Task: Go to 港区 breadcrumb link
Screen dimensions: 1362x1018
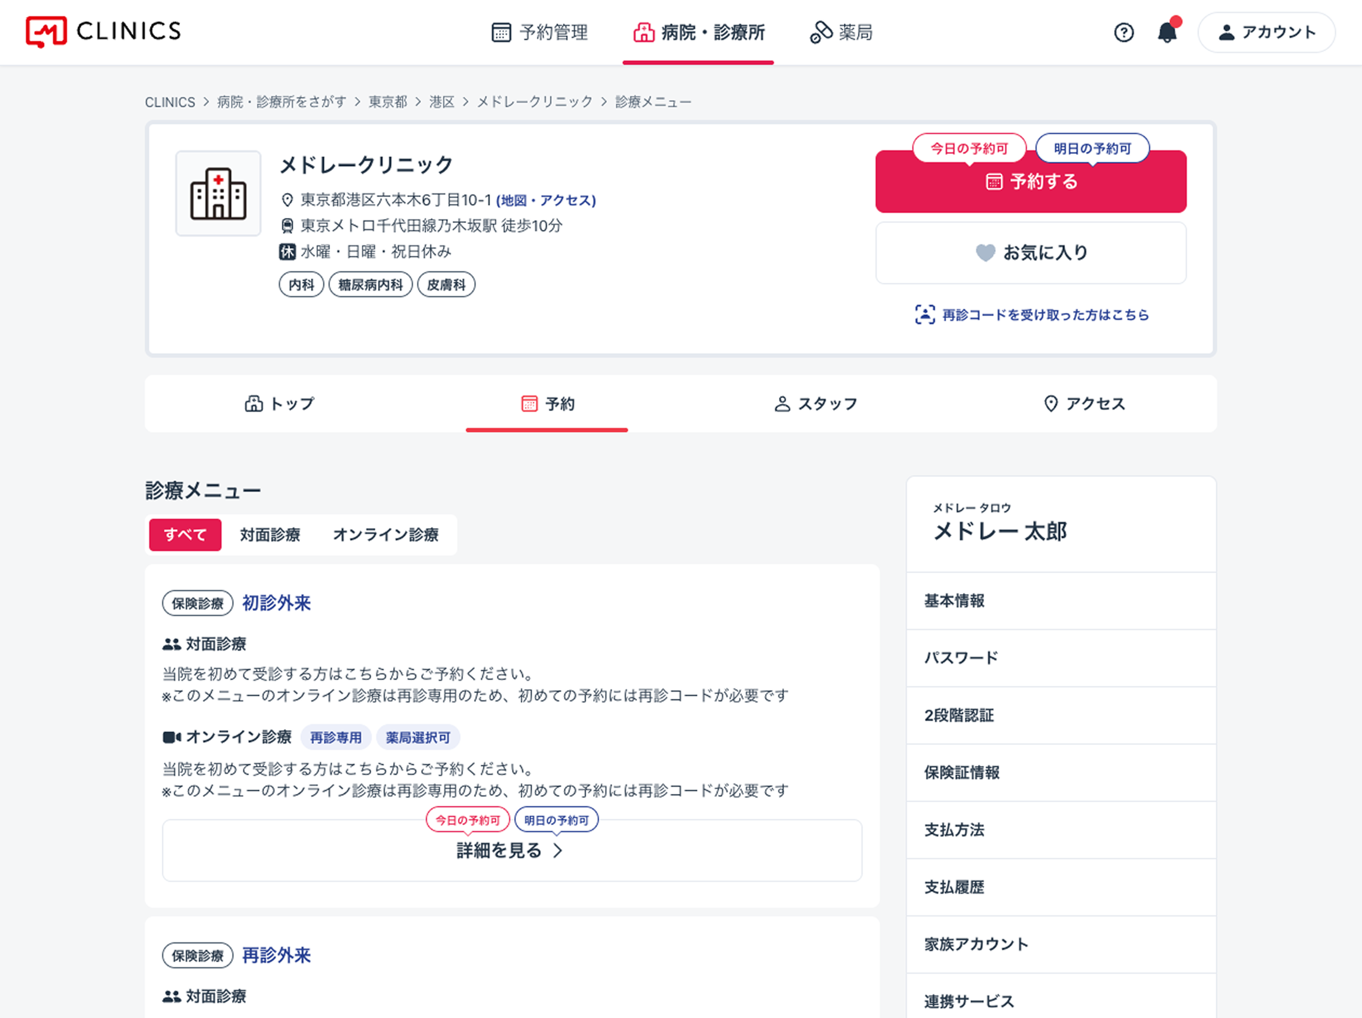Action: pos(442,102)
